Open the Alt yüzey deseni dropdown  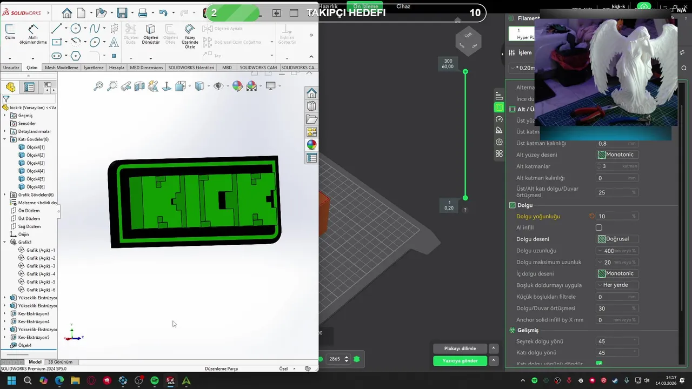(617, 155)
